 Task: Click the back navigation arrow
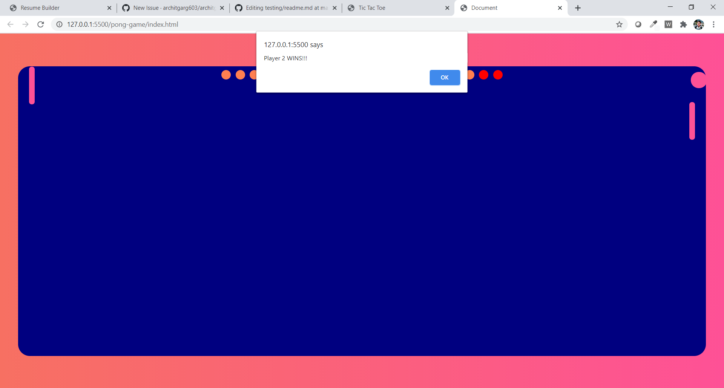[10, 24]
